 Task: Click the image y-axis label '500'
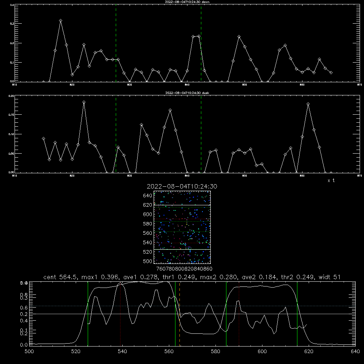tap(148, 261)
